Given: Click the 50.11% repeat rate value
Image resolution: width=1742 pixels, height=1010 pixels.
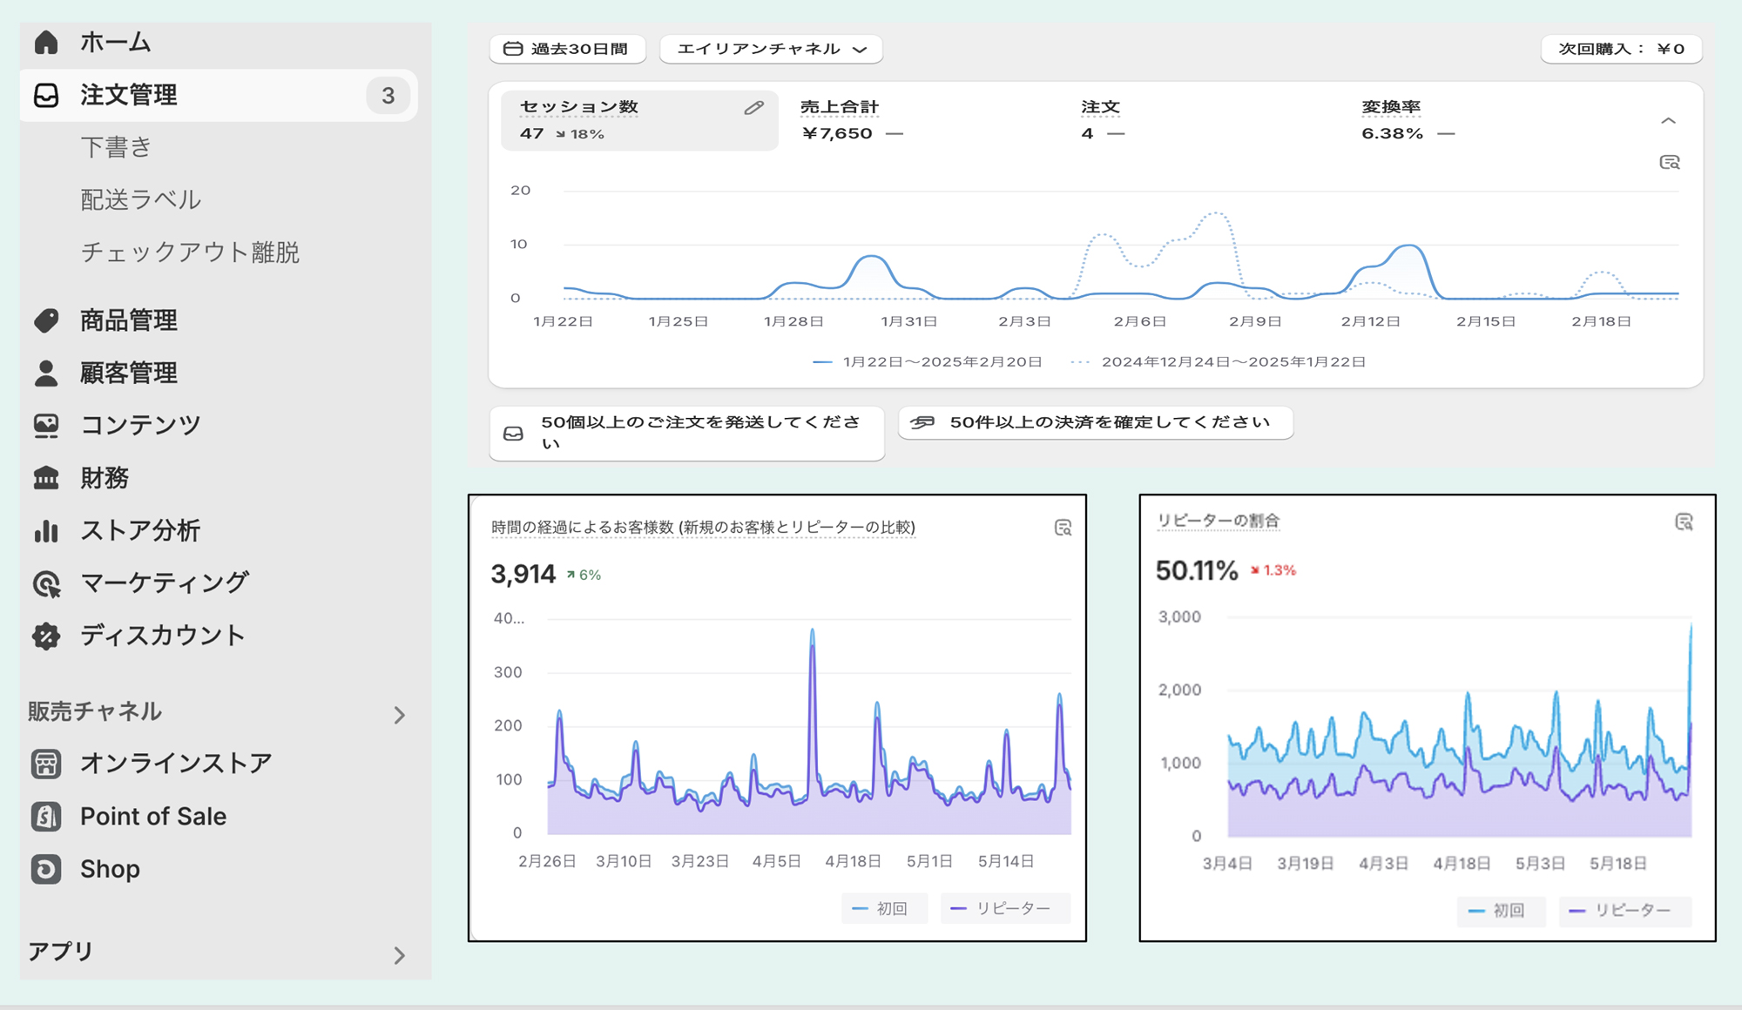Looking at the screenshot, I should pos(1197,570).
